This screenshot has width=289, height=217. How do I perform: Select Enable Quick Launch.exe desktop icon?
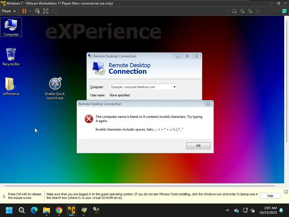(x=55, y=88)
